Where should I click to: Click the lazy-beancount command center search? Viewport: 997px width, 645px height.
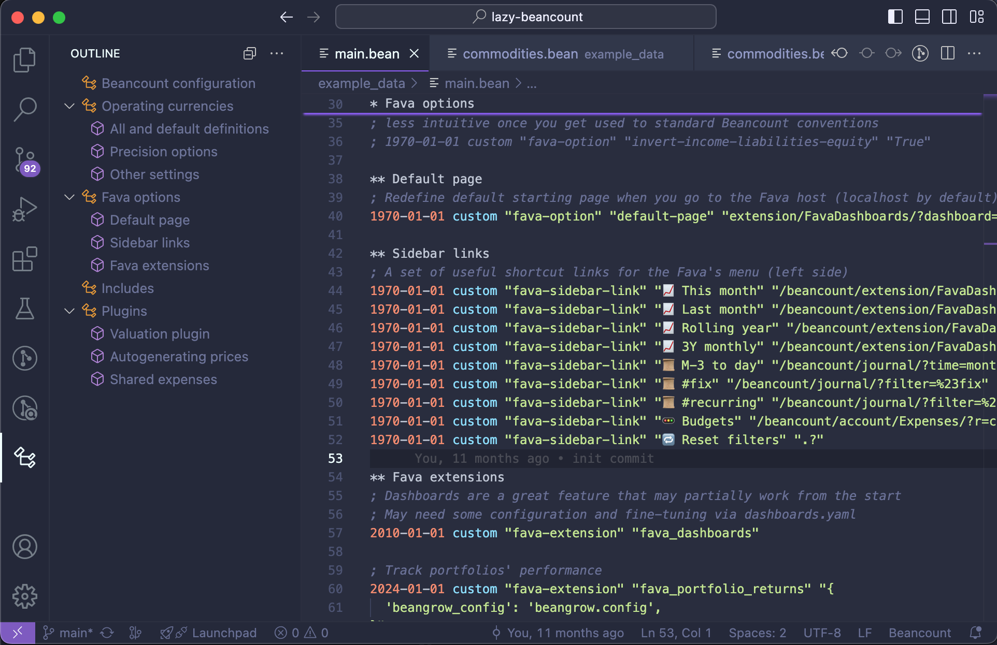[526, 17]
